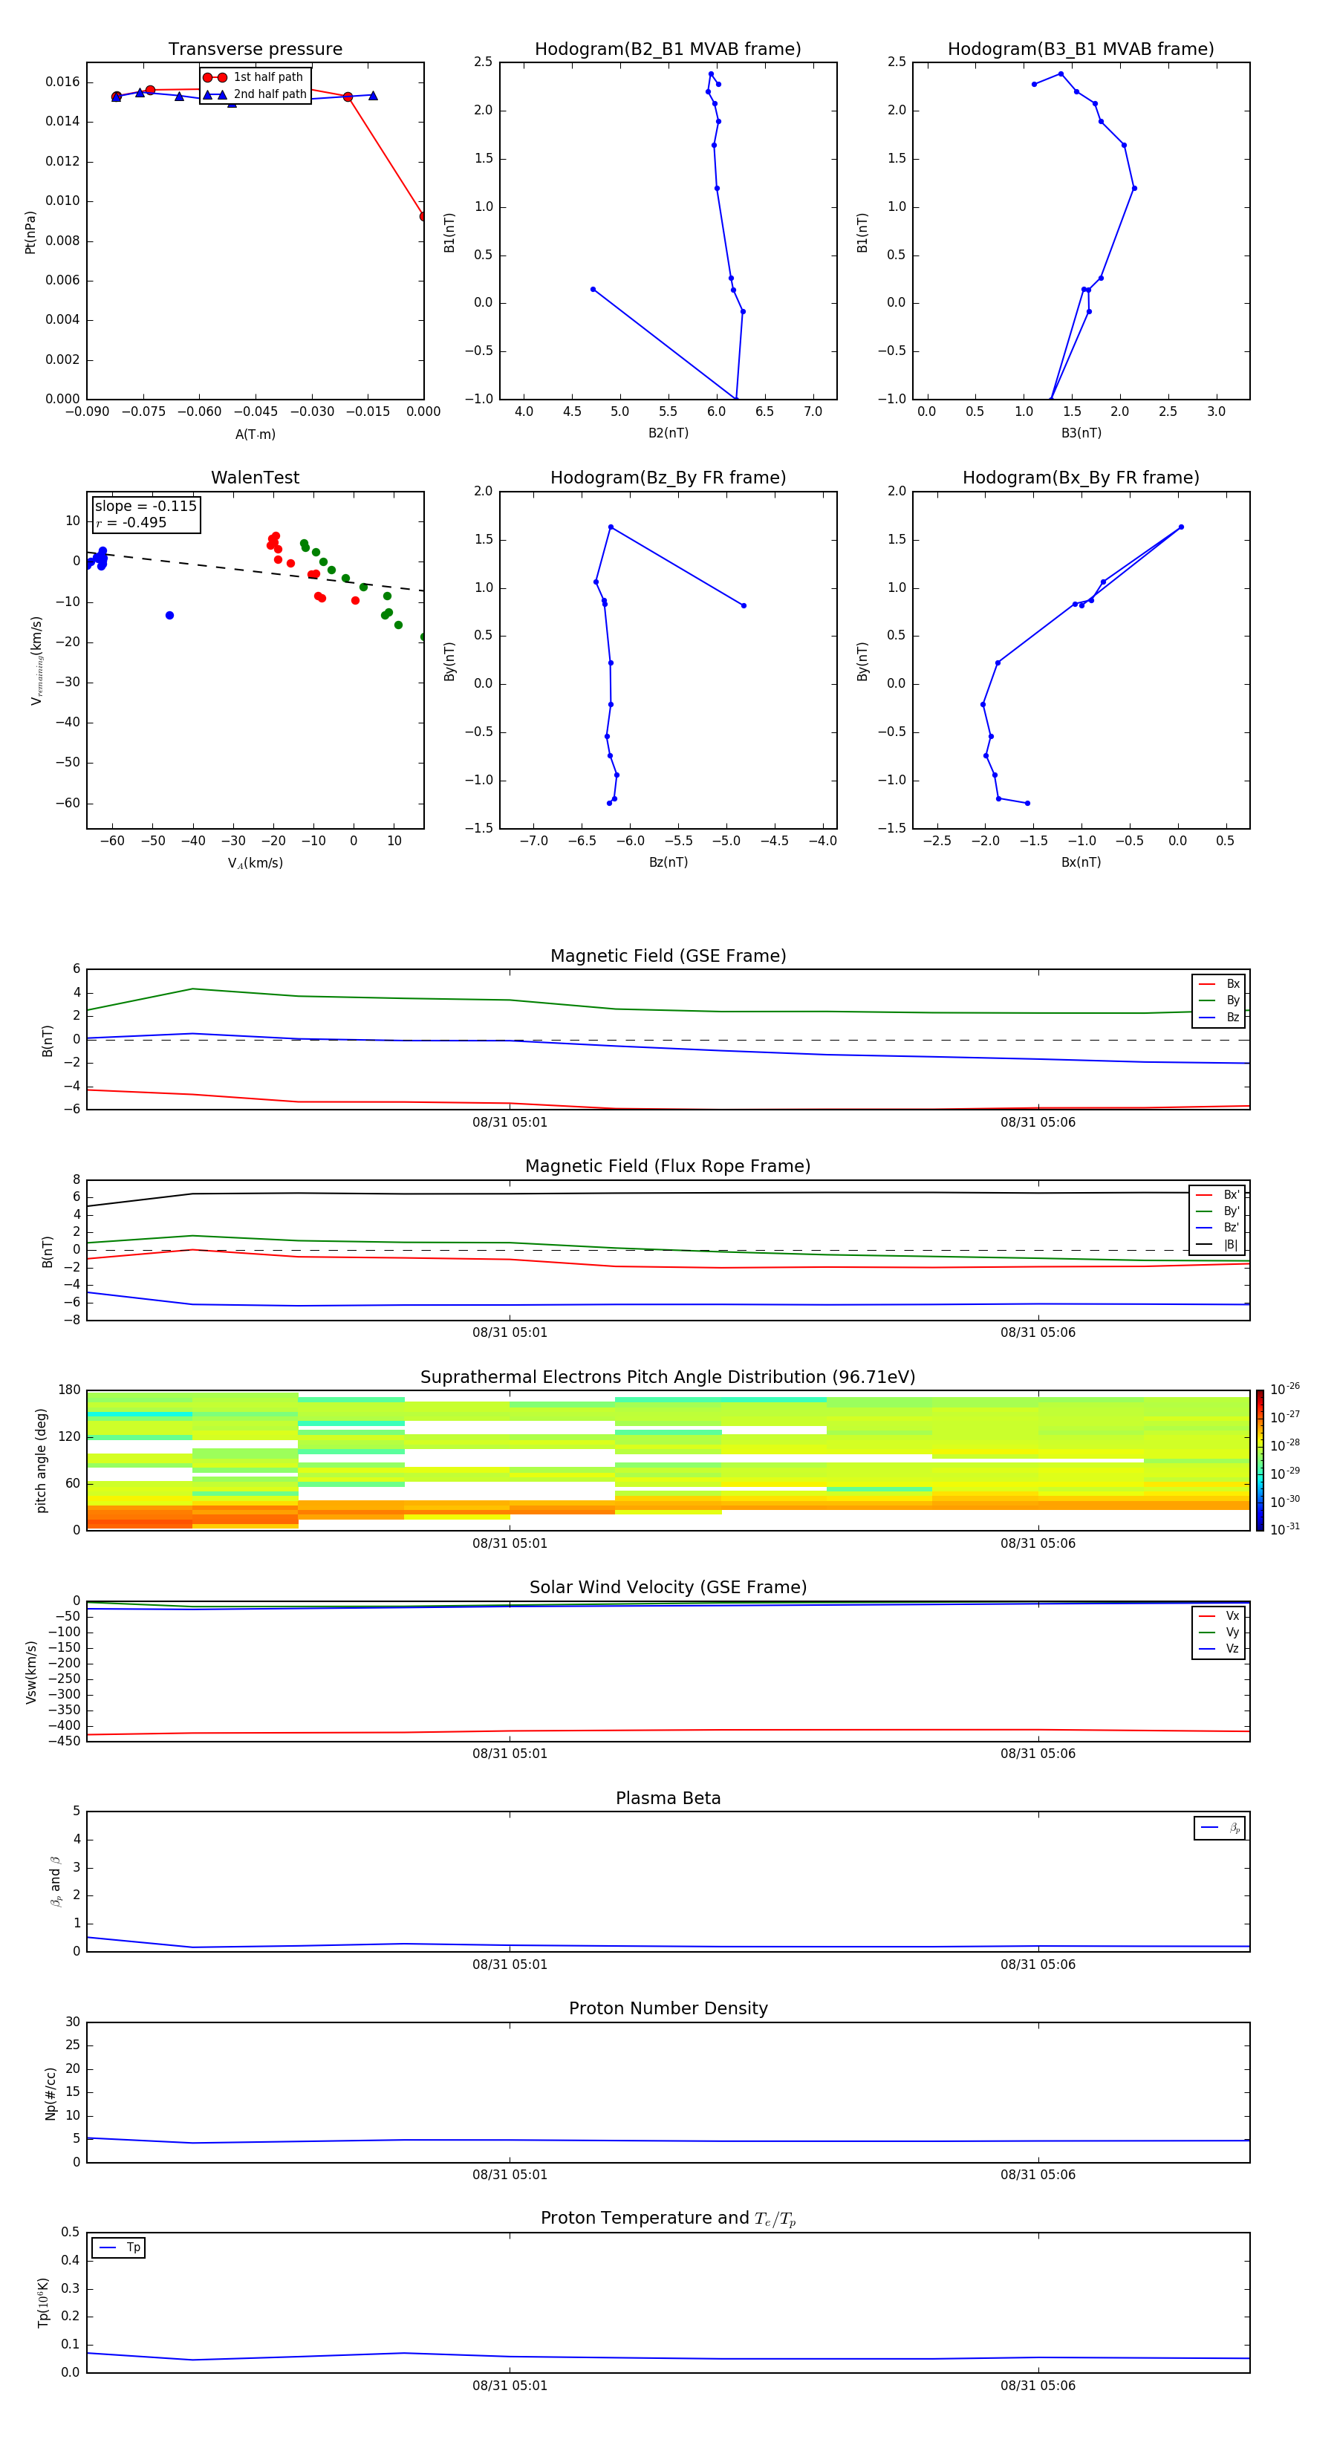Viewport: 1337px width, 2451px height.
Task: Click "08/31 05:06" tick under Proton Number Density
Action: 1037,2174
